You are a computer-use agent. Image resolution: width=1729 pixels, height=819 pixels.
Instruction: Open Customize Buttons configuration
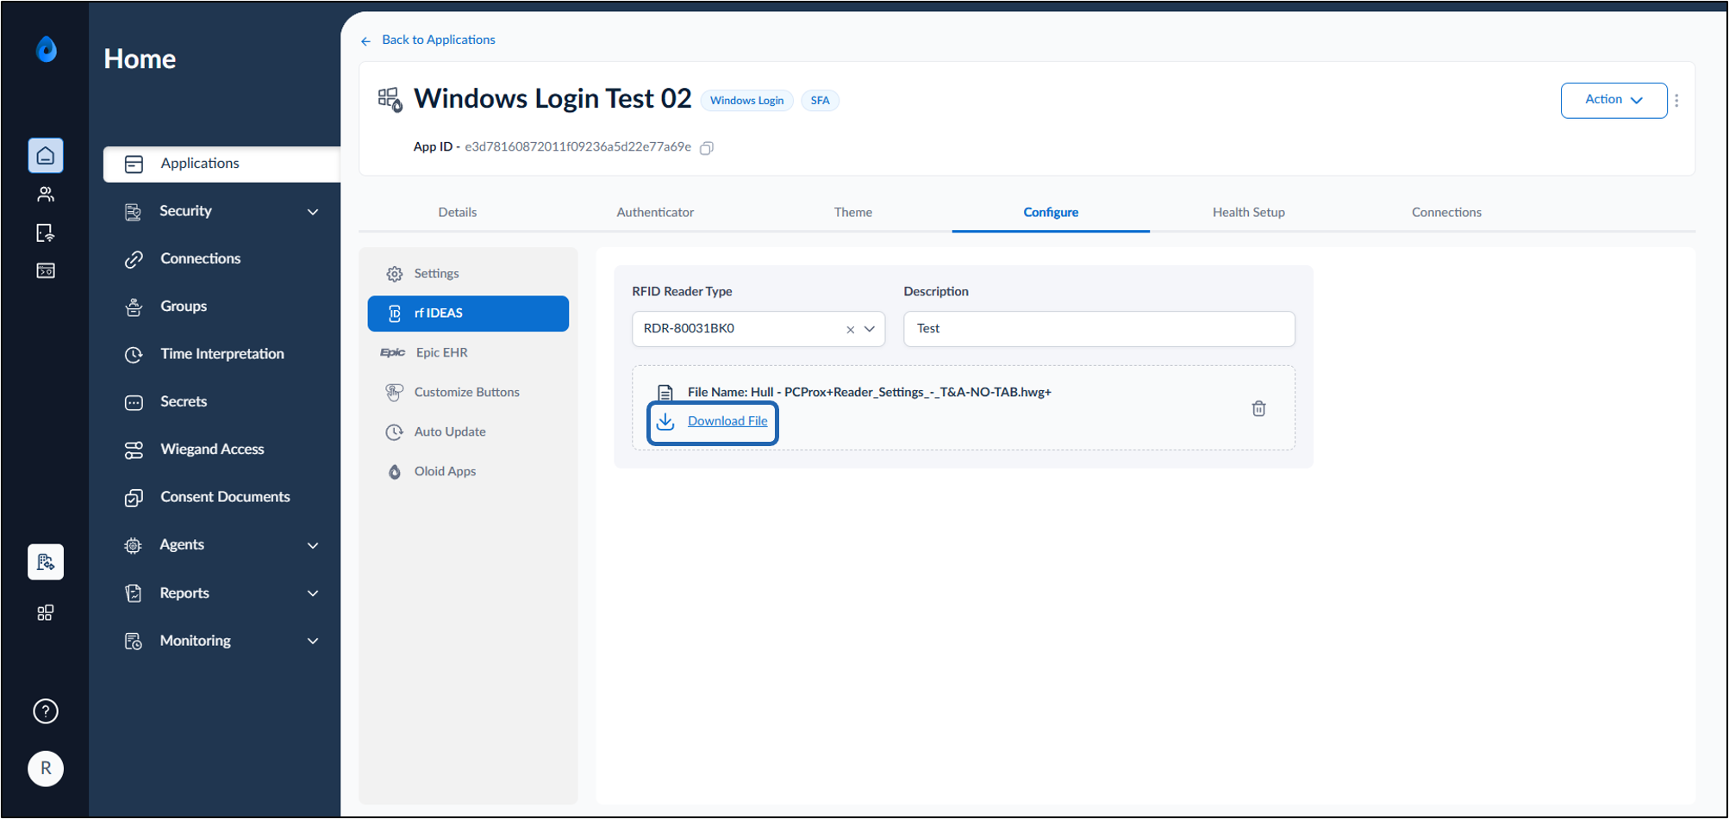click(x=468, y=393)
